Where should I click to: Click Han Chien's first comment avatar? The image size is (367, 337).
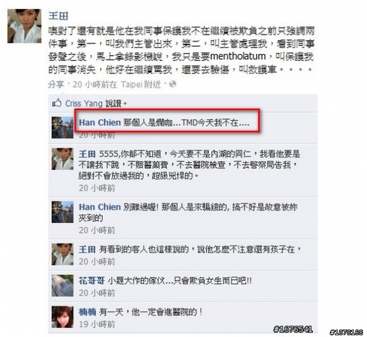pyautogui.click(x=63, y=127)
